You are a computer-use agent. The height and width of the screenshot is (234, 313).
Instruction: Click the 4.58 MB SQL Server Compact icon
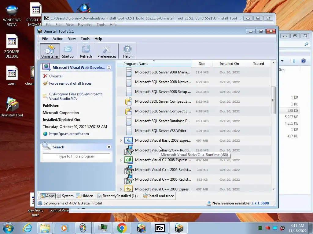coord(128,111)
